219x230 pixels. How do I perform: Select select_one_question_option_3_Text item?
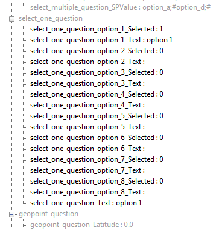[87, 83]
